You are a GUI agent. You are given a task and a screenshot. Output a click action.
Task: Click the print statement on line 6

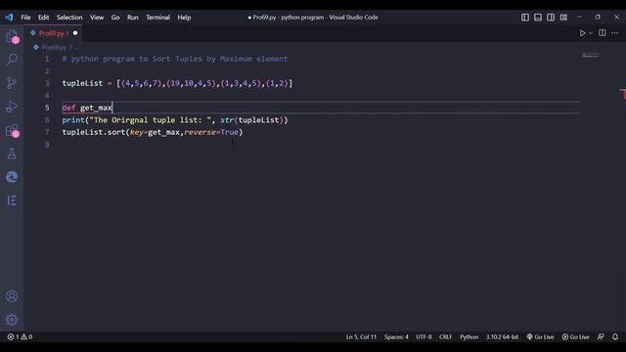coord(175,119)
